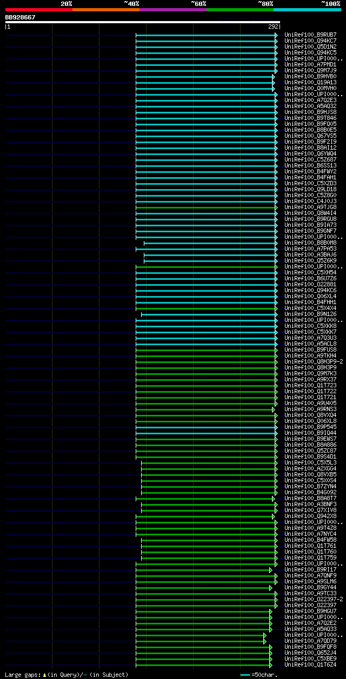
Task: Select the UniRef100_A9TC33 label
Action: click(x=310, y=593)
